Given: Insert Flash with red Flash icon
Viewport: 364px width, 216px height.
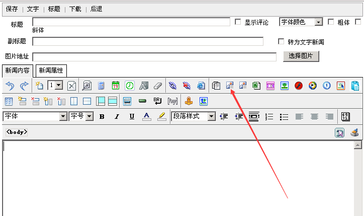Looking at the screenshot, I should pyautogui.click(x=299, y=86).
